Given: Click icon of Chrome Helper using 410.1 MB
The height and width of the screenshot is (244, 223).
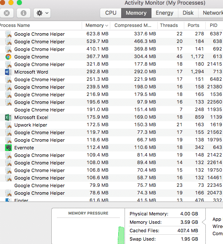Looking at the screenshot, I should [x=8, y=49].
